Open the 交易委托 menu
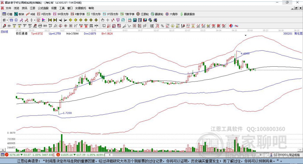This screenshot has height=164, width=303. coord(80,8)
